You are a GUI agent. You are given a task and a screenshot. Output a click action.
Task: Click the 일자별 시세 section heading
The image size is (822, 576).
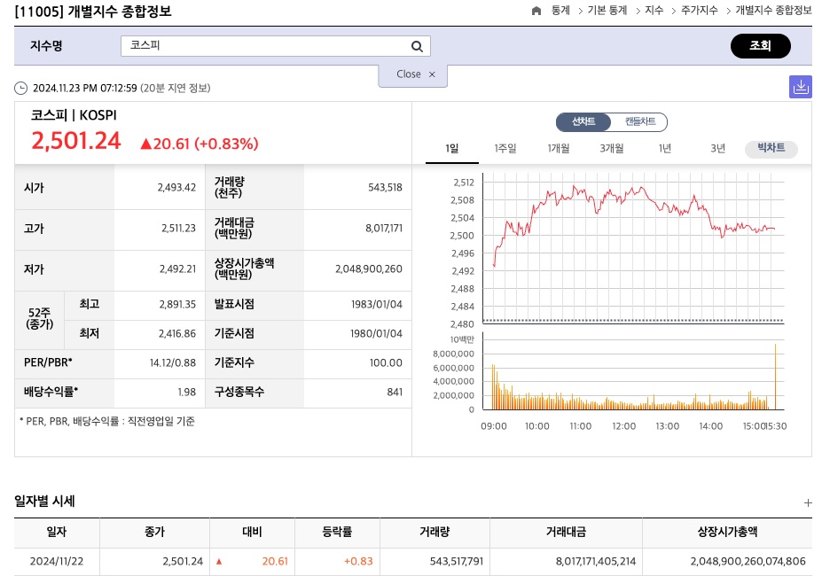pyautogui.click(x=44, y=502)
